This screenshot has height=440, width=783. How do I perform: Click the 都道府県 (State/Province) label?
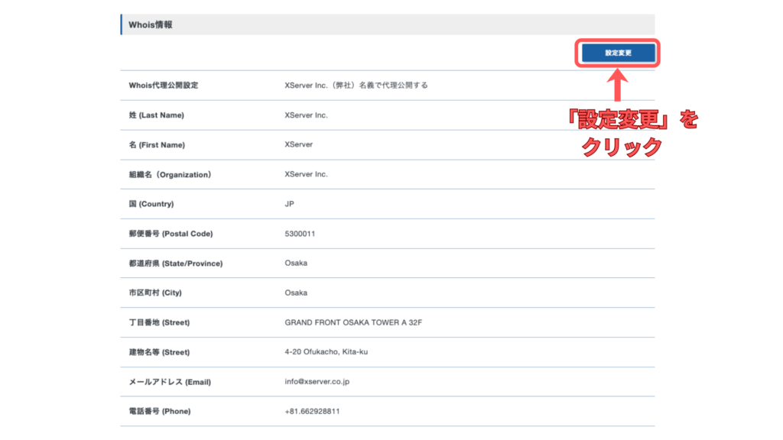point(176,264)
